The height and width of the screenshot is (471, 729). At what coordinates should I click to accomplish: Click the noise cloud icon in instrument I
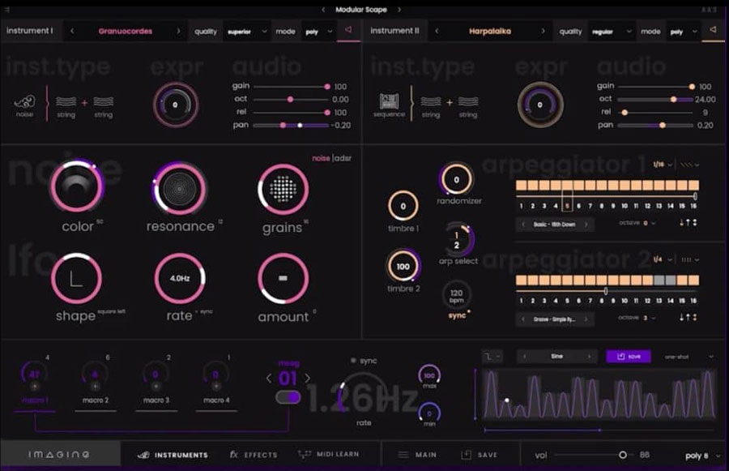(24, 101)
